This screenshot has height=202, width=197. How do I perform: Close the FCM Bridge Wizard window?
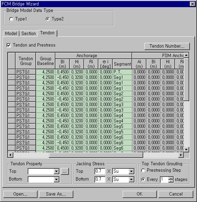click(x=192, y=4)
